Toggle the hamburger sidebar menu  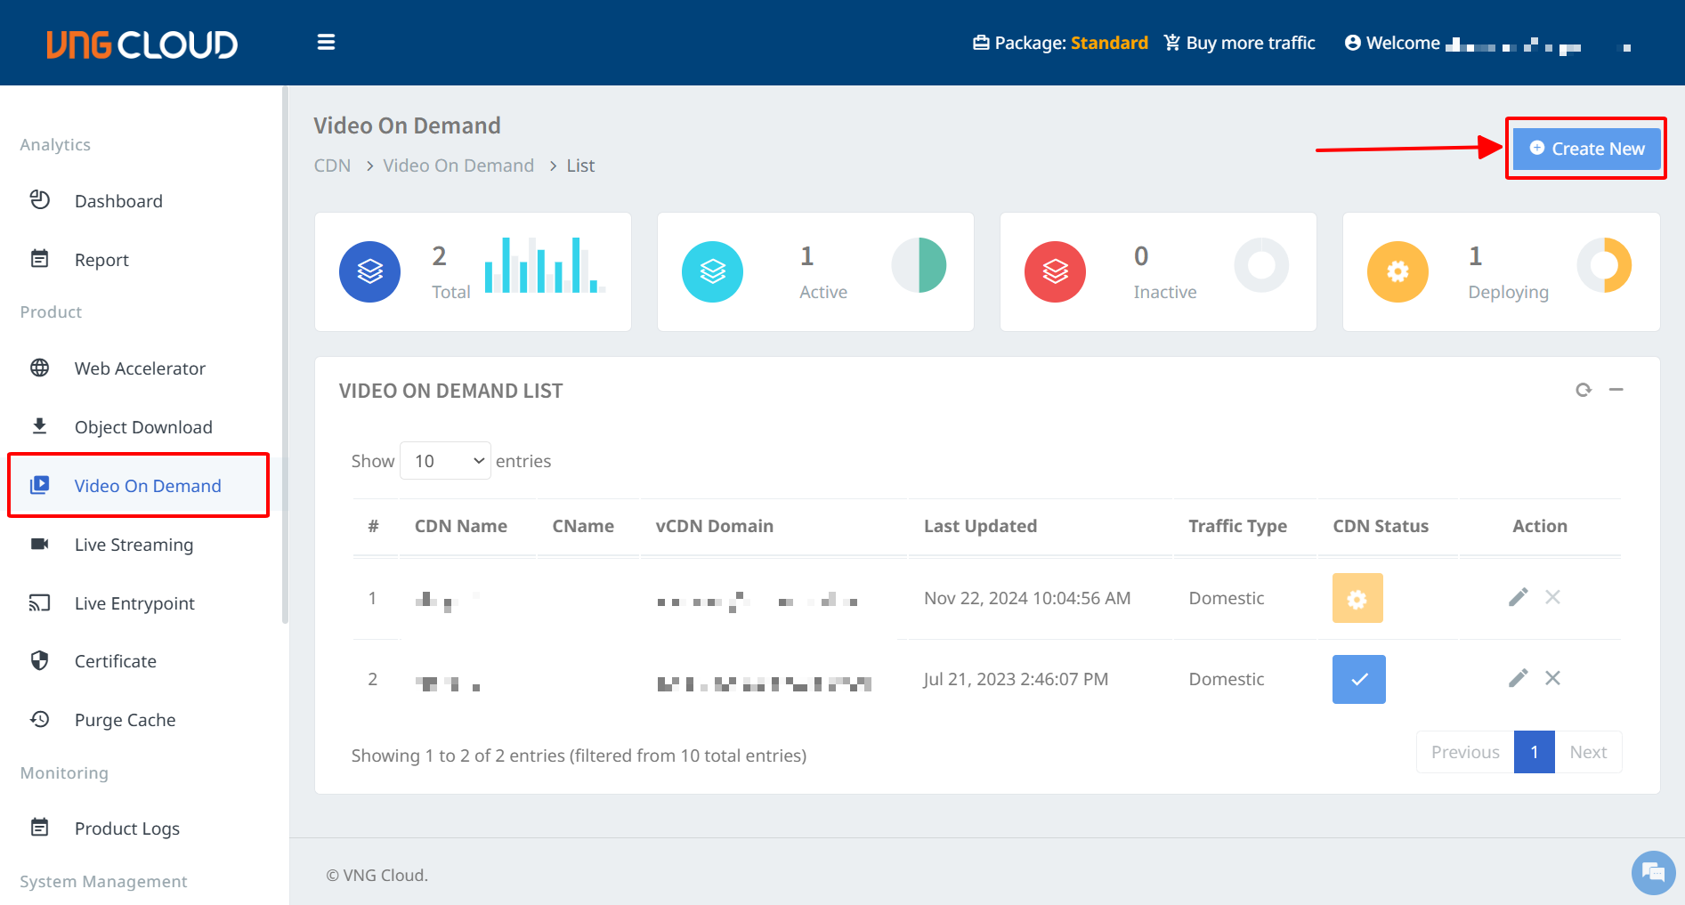[326, 43]
